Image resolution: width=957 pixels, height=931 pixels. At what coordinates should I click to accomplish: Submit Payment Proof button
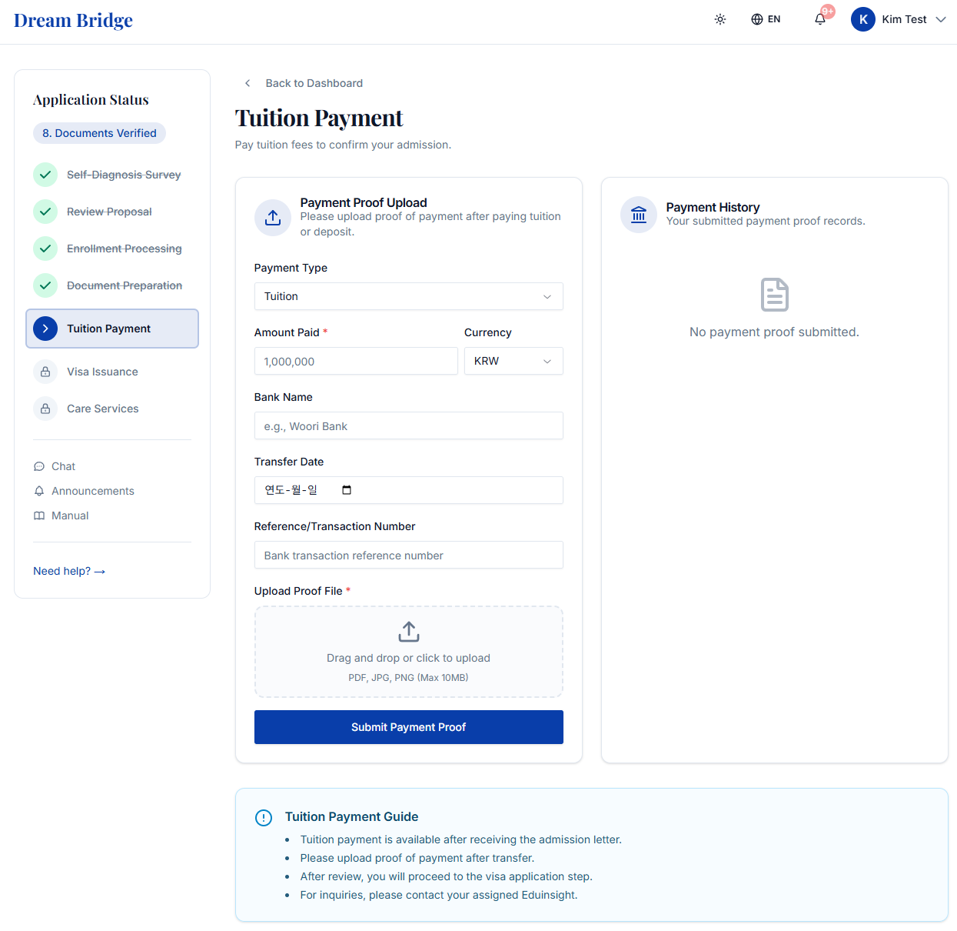[409, 727]
